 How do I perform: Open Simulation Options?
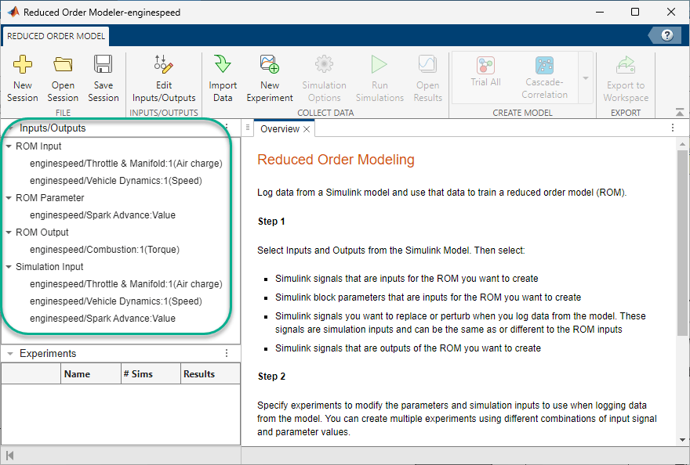click(x=324, y=75)
